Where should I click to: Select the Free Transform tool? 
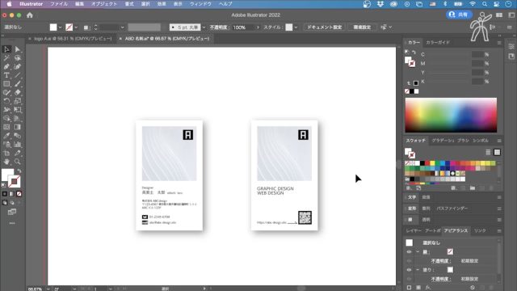pyautogui.click(x=18, y=110)
